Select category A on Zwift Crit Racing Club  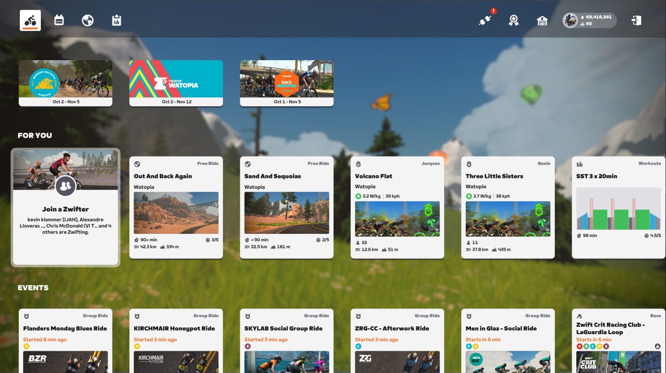click(x=580, y=346)
